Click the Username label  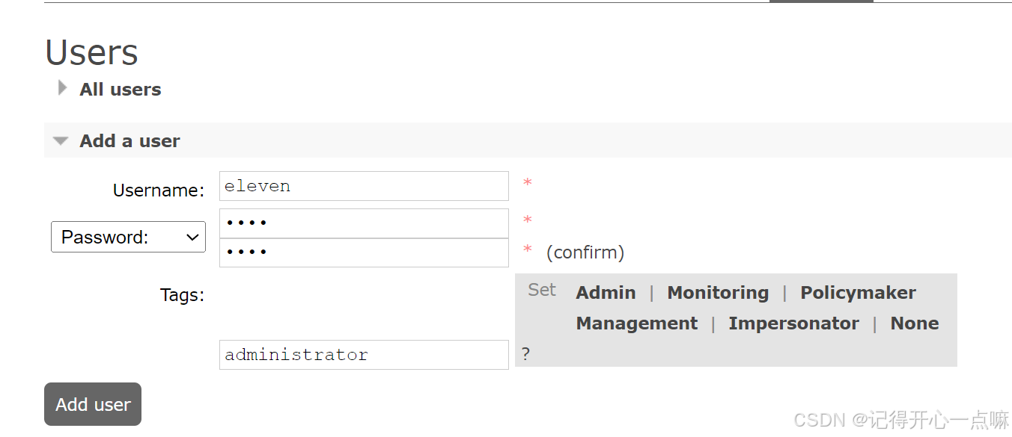[159, 190]
